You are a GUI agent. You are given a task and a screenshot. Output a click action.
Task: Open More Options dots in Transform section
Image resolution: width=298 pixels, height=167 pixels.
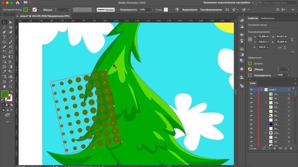(x=292, y=51)
